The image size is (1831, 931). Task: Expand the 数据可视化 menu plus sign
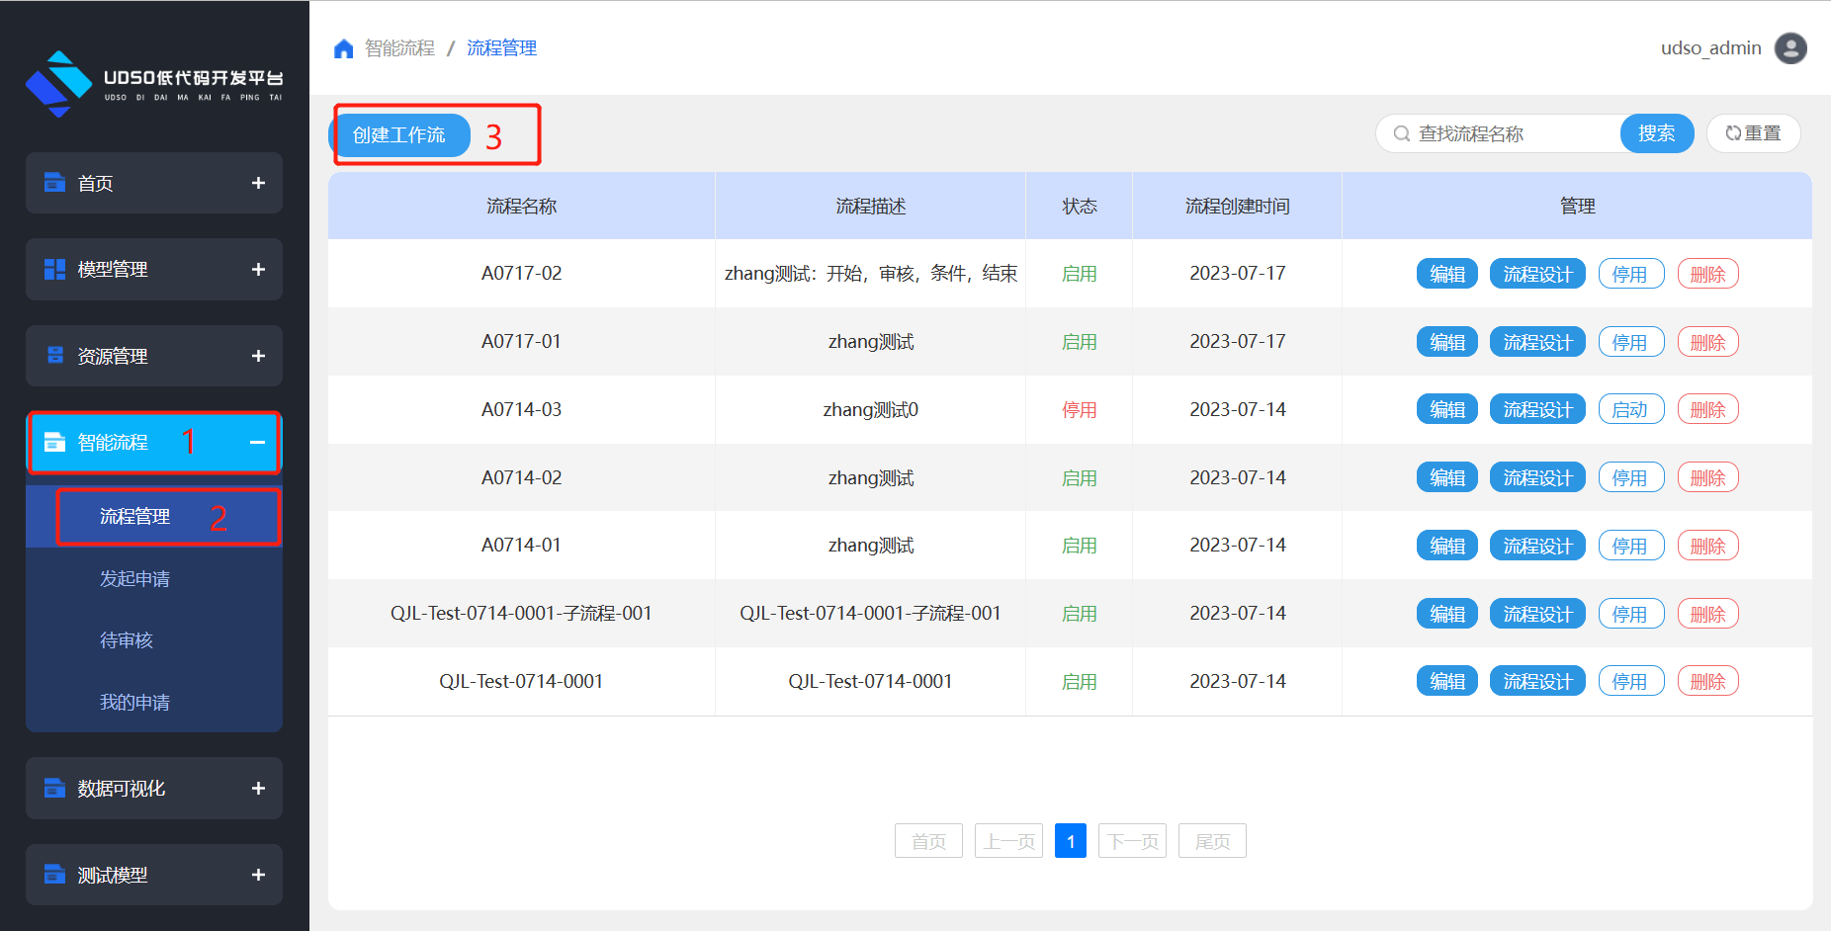258,788
